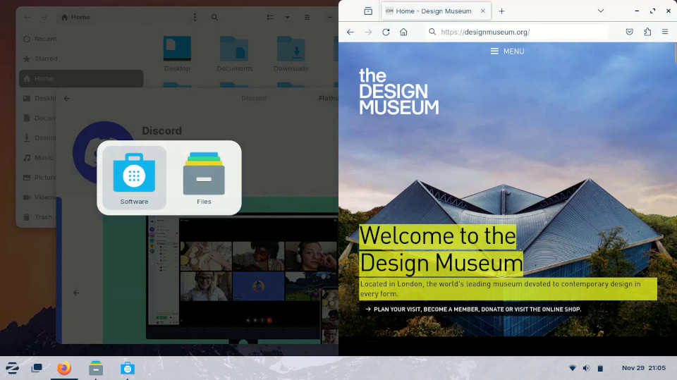677x380 pixels.
Task: Close the Design Museum tab
Action: pyautogui.click(x=483, y=11)
